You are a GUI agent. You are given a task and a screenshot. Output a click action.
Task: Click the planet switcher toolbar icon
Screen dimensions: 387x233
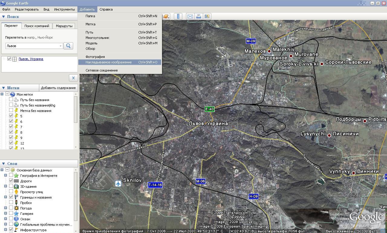click(166, 16)
